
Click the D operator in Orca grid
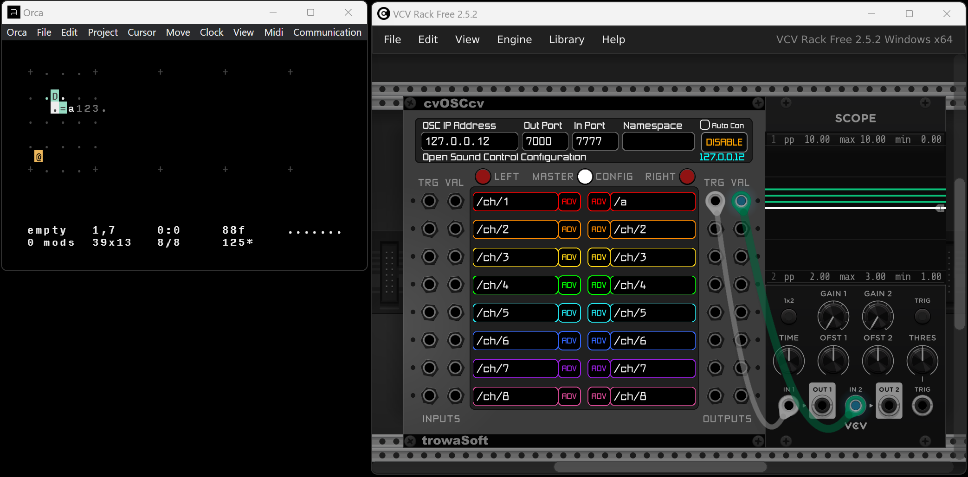55,96
